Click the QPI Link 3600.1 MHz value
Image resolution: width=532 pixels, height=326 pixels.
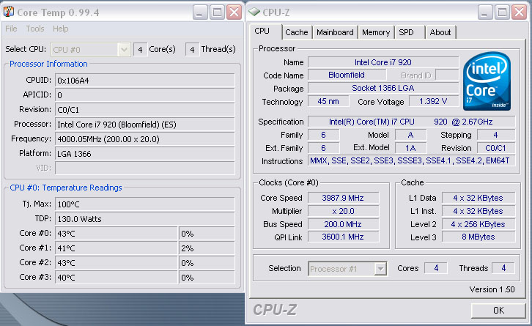click(x=343, y=237)
